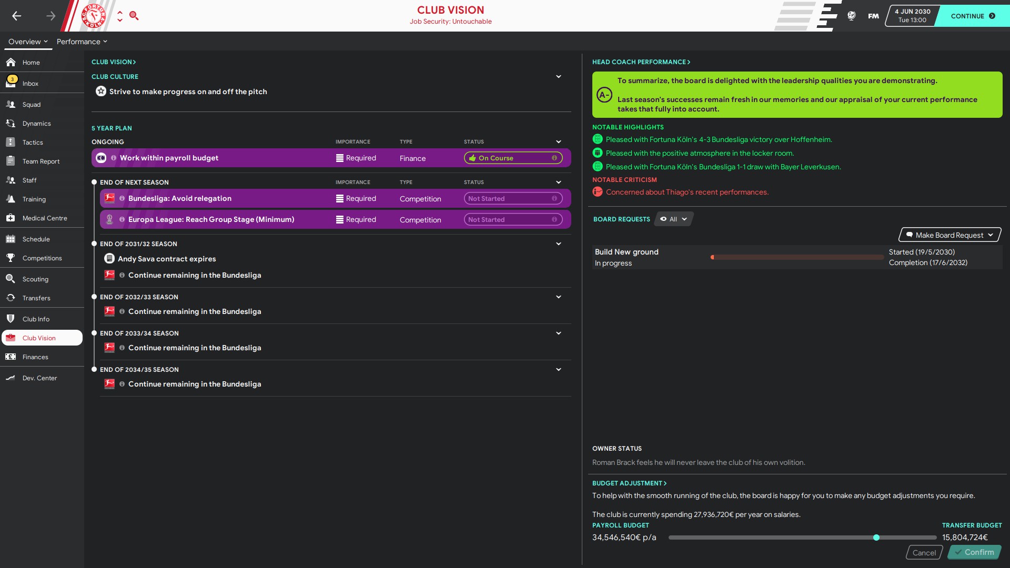Click info toggle in On Course status pill

554,158
